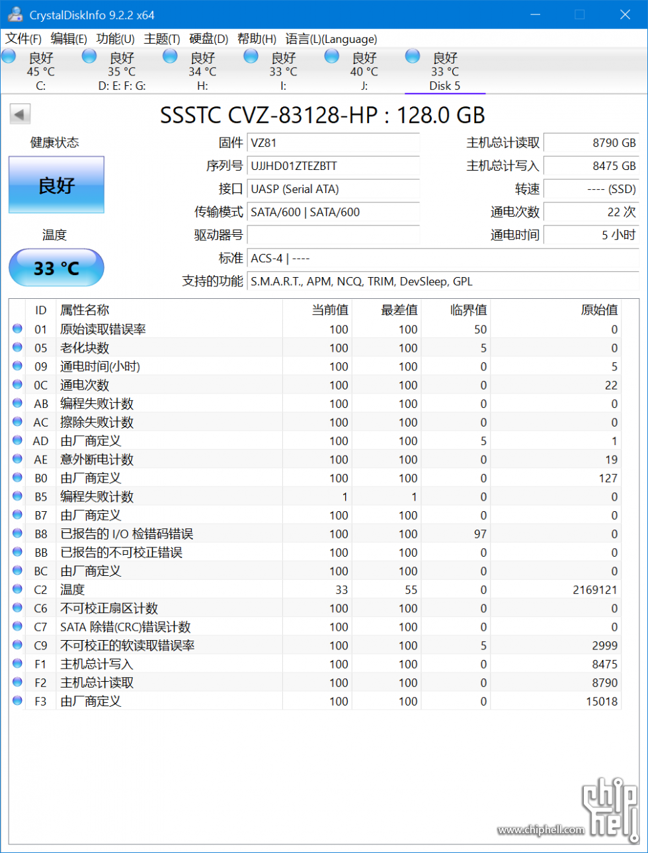Click the firmware field VZ81
This screenshot has height=853, width=648.
(x=333, y=143)
